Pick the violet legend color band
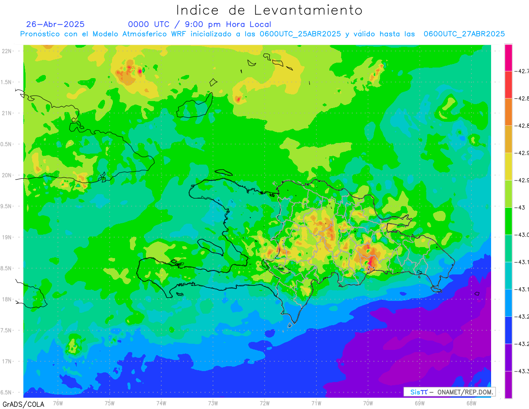 click(508, 357)
